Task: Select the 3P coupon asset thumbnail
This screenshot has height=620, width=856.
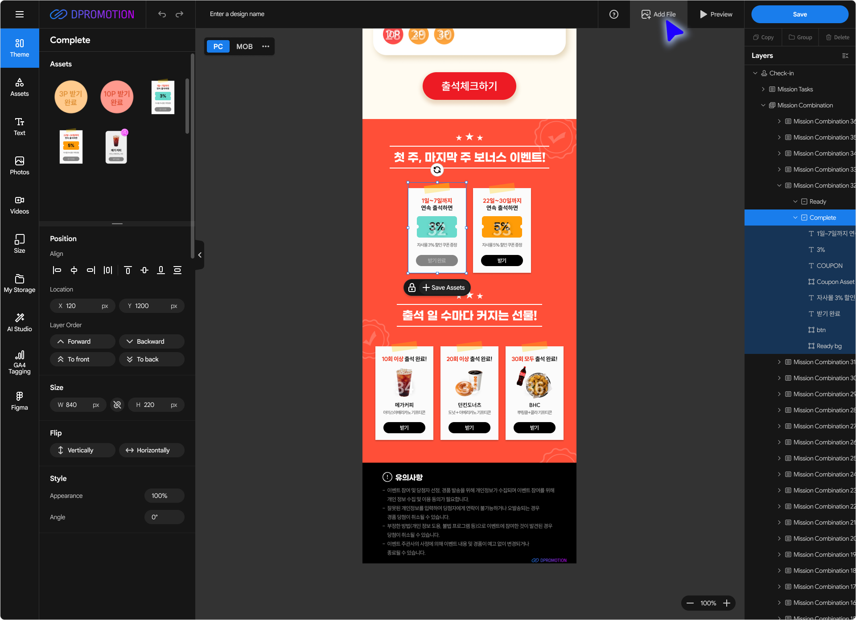Action: (71, 97)
